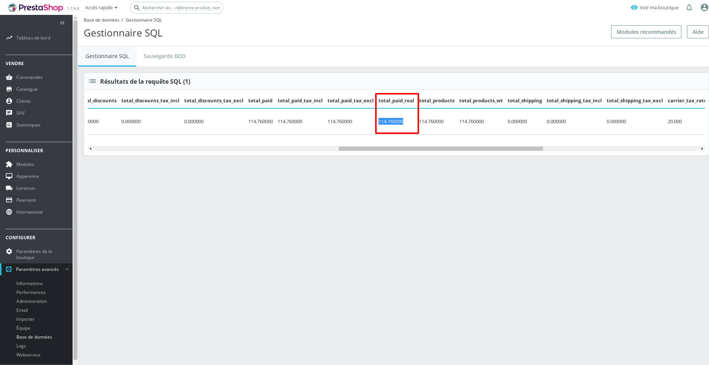
Task: Follow the Base de données breadcrumb link
Action: point(101,20)
